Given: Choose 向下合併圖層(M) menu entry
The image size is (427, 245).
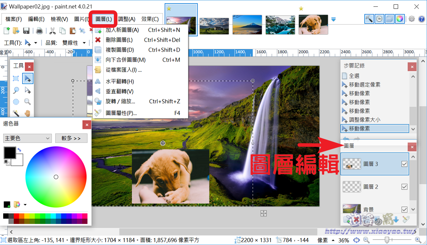Looking at the screenshot, I should (x=140, y=60).
